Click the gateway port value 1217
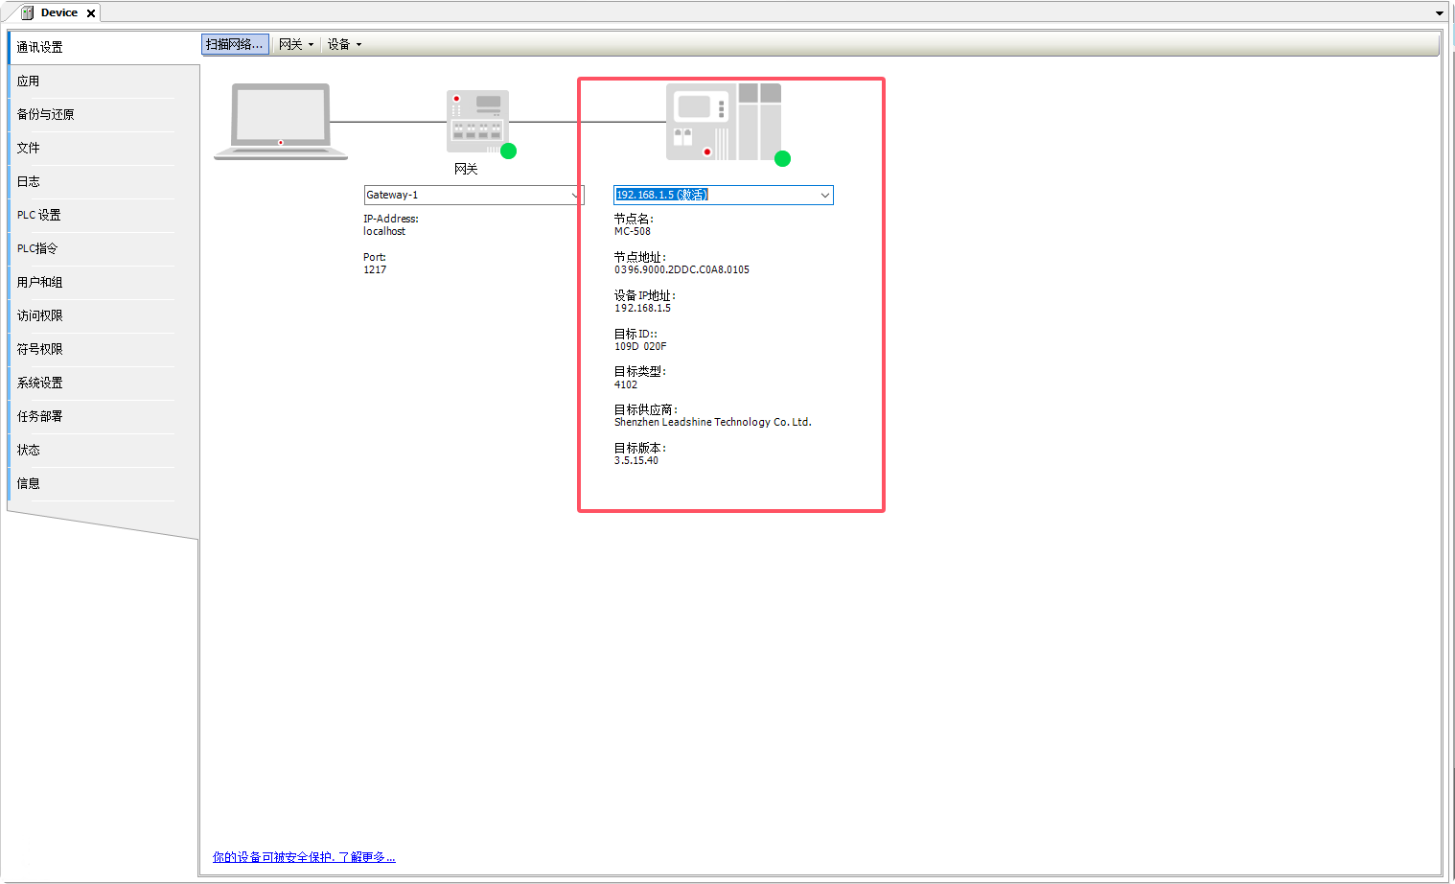Viewport: 1455px width, 884px height. (375, 269)
